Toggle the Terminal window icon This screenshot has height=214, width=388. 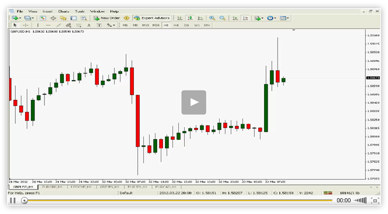[74, 18]
